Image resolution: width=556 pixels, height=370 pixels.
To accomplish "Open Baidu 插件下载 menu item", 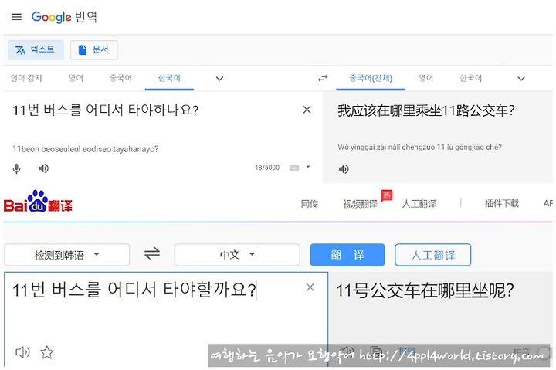I will click(x=502, y=203).
